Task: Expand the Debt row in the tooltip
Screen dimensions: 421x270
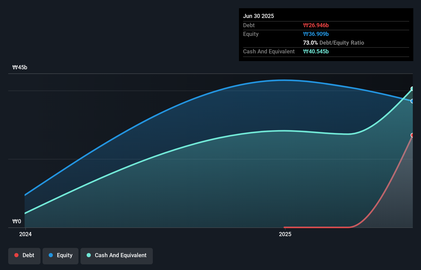Action: coord(249,25)
